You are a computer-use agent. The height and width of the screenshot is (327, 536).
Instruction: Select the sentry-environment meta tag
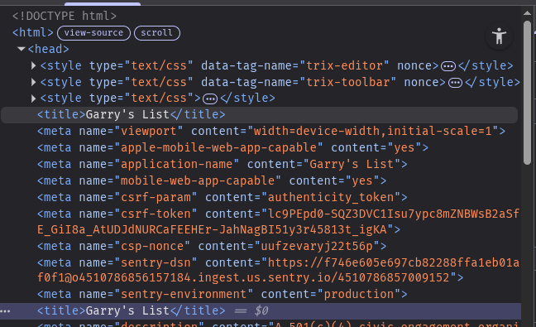223,294
